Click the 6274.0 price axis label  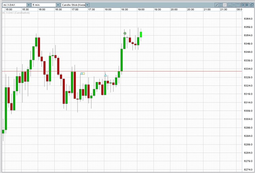pos(248,169)
